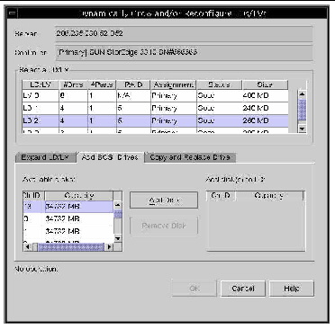Click the Assignment column header
Image resolution: width=335 pixels, height=329 pixels.
click(173, 84)
